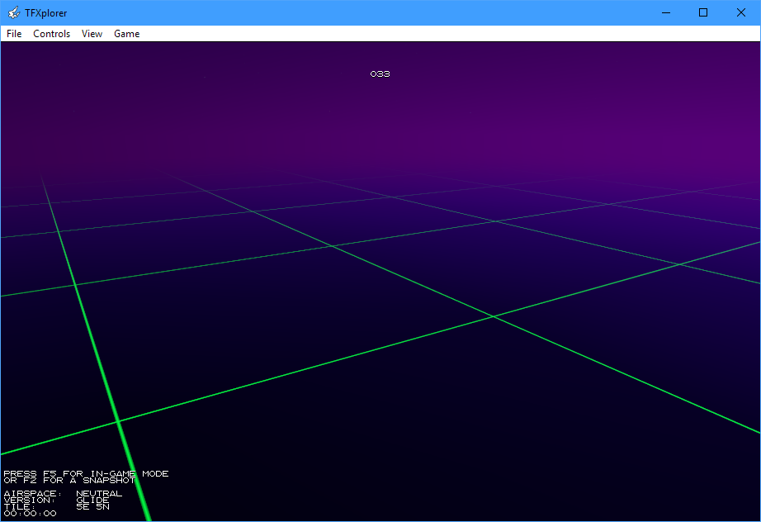Open the Game menu
The height and width of the screenshot is (522, 761).
pos(126,34)
